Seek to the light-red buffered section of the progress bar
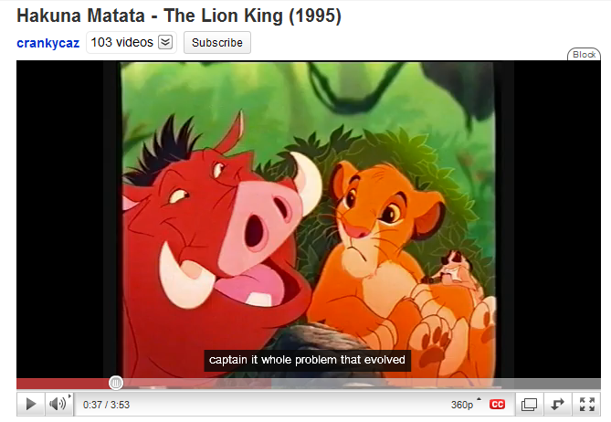611x422 pixels. 196,384
